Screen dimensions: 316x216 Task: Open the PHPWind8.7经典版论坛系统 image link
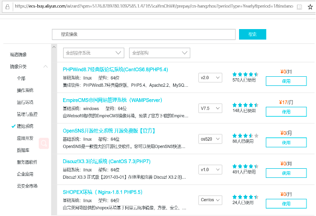(116, 70)
